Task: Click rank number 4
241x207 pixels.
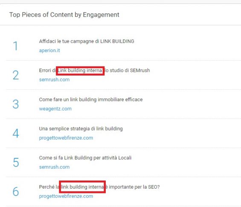Action: 16,133
